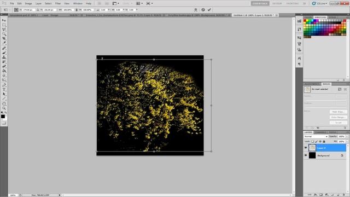Image resolution: width=350 pixels, height=197 pixels.
Task: Open the Image menu
Action: [x=28, y=3]
